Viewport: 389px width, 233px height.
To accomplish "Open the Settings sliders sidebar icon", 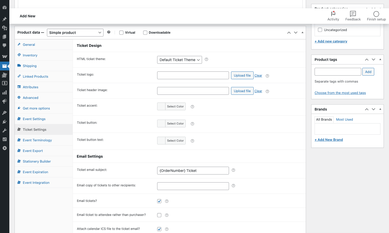I will click(4, 139).
